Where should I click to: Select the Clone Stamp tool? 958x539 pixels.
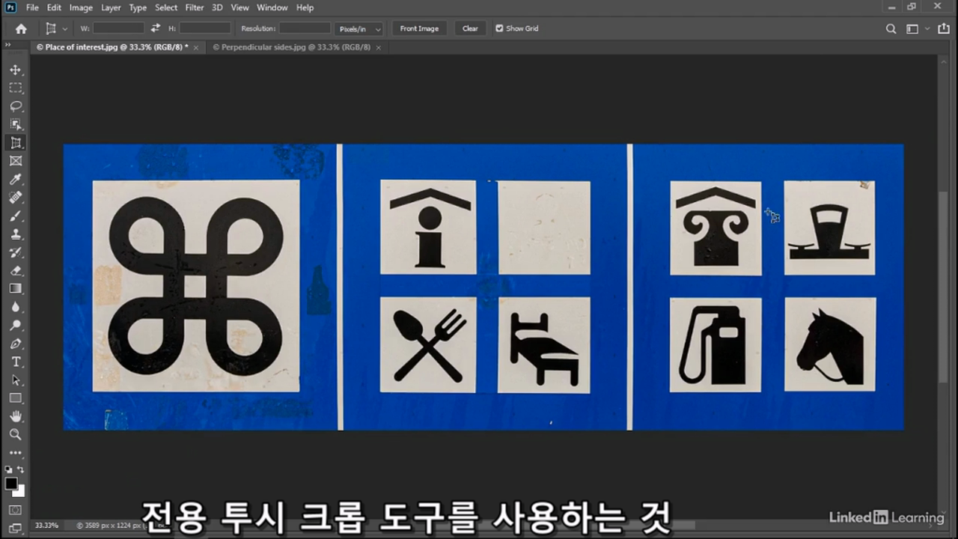click(16, 234)
